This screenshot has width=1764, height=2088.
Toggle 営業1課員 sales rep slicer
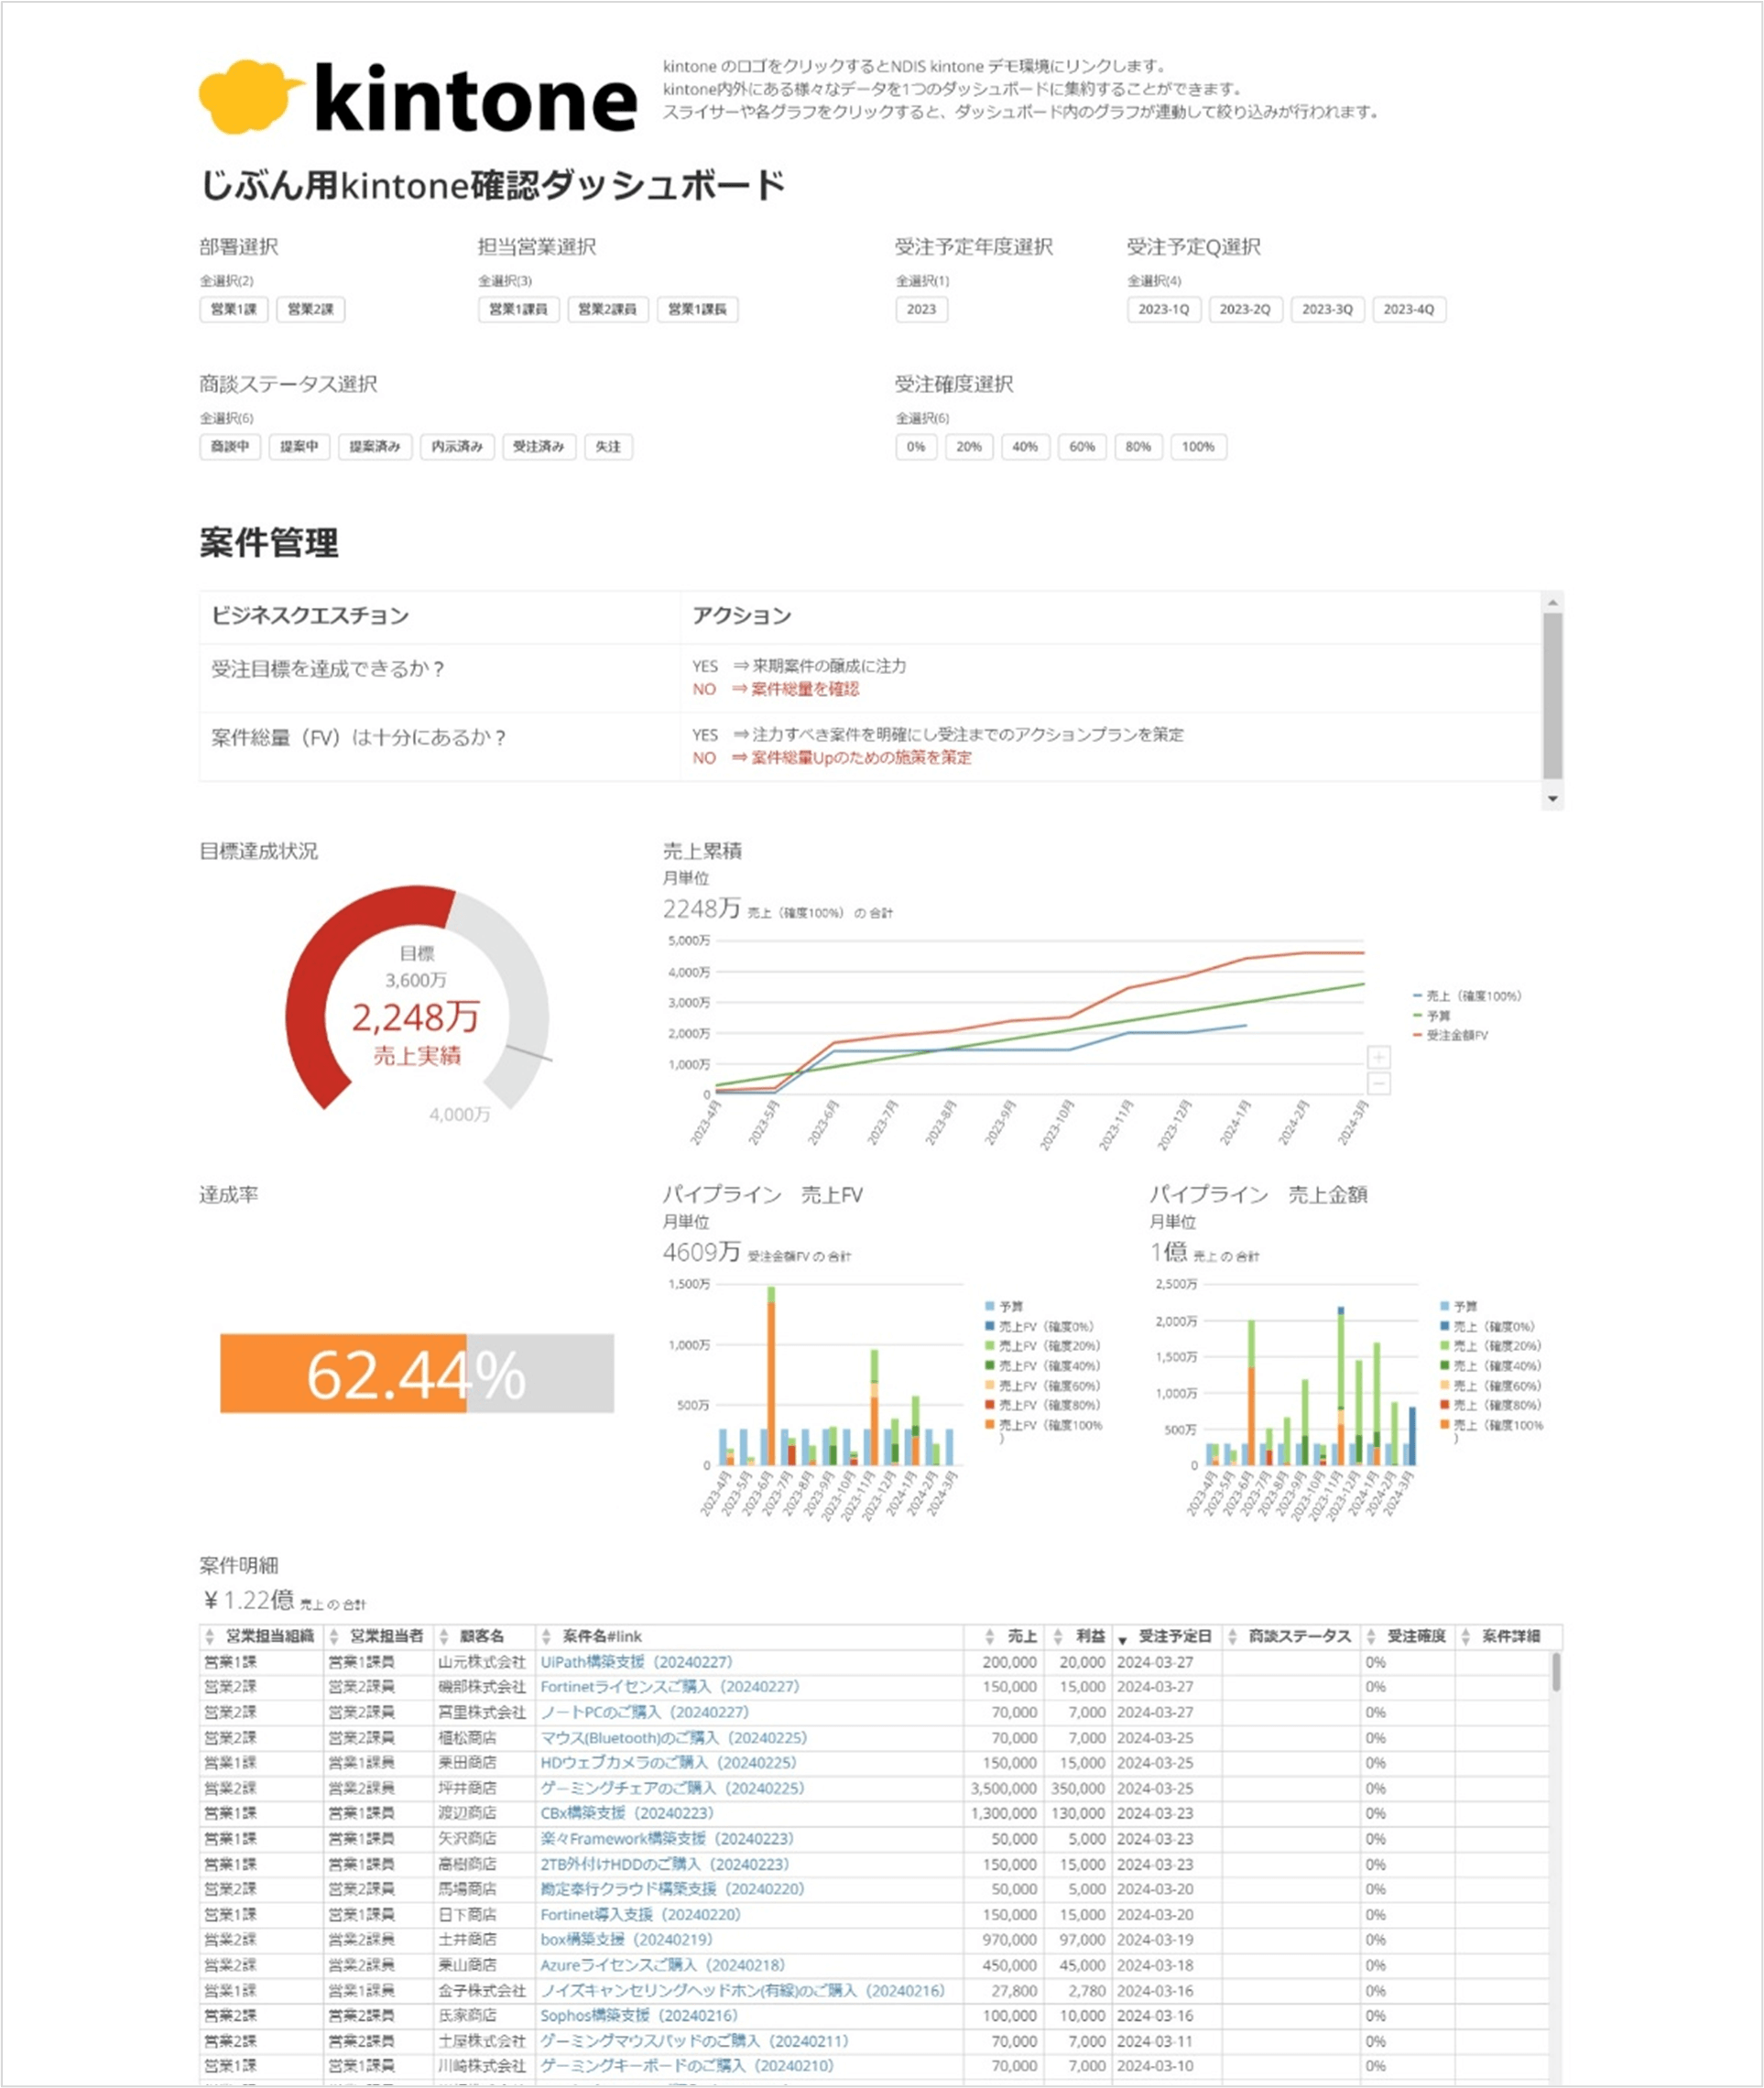[518, 309]
